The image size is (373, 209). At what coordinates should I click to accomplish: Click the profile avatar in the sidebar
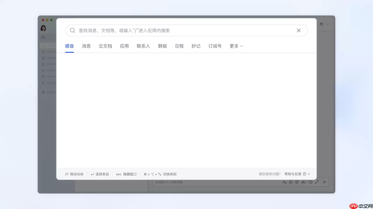[43, 28]
